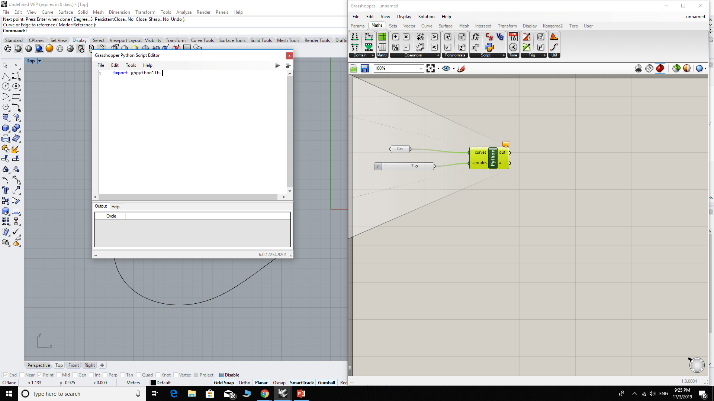
Task: Select the Rendered viewport orange sphere icon
Action: pyautogui.click(x=49, y=49)
